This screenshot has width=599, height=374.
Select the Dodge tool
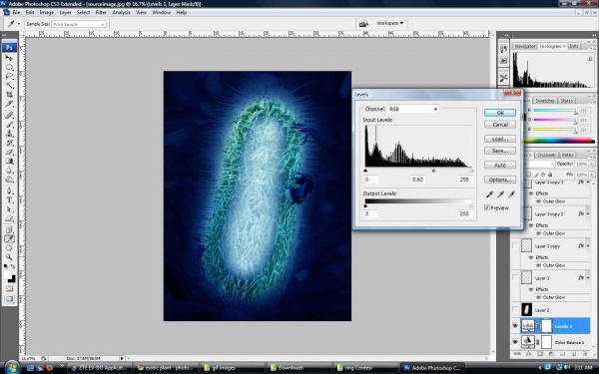[x=9, y=180]
